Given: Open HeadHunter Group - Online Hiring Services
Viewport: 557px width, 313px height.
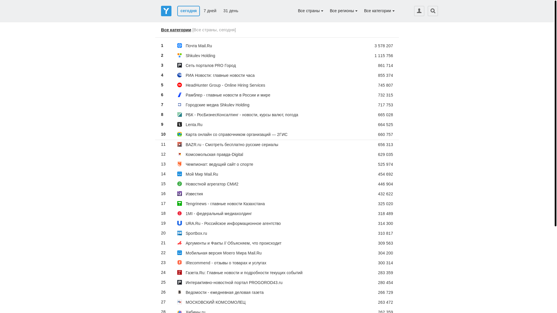Looking at the screenshot, I should [225, 85].
